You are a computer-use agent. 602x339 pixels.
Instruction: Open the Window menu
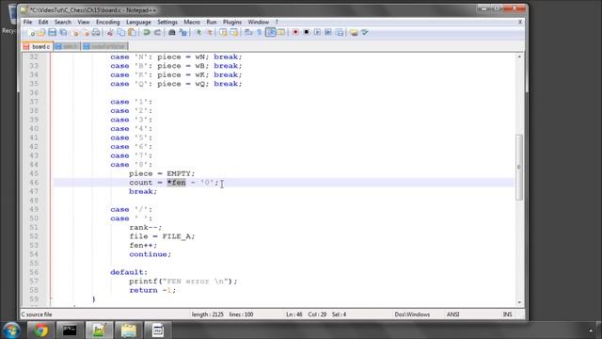point(259,22)
